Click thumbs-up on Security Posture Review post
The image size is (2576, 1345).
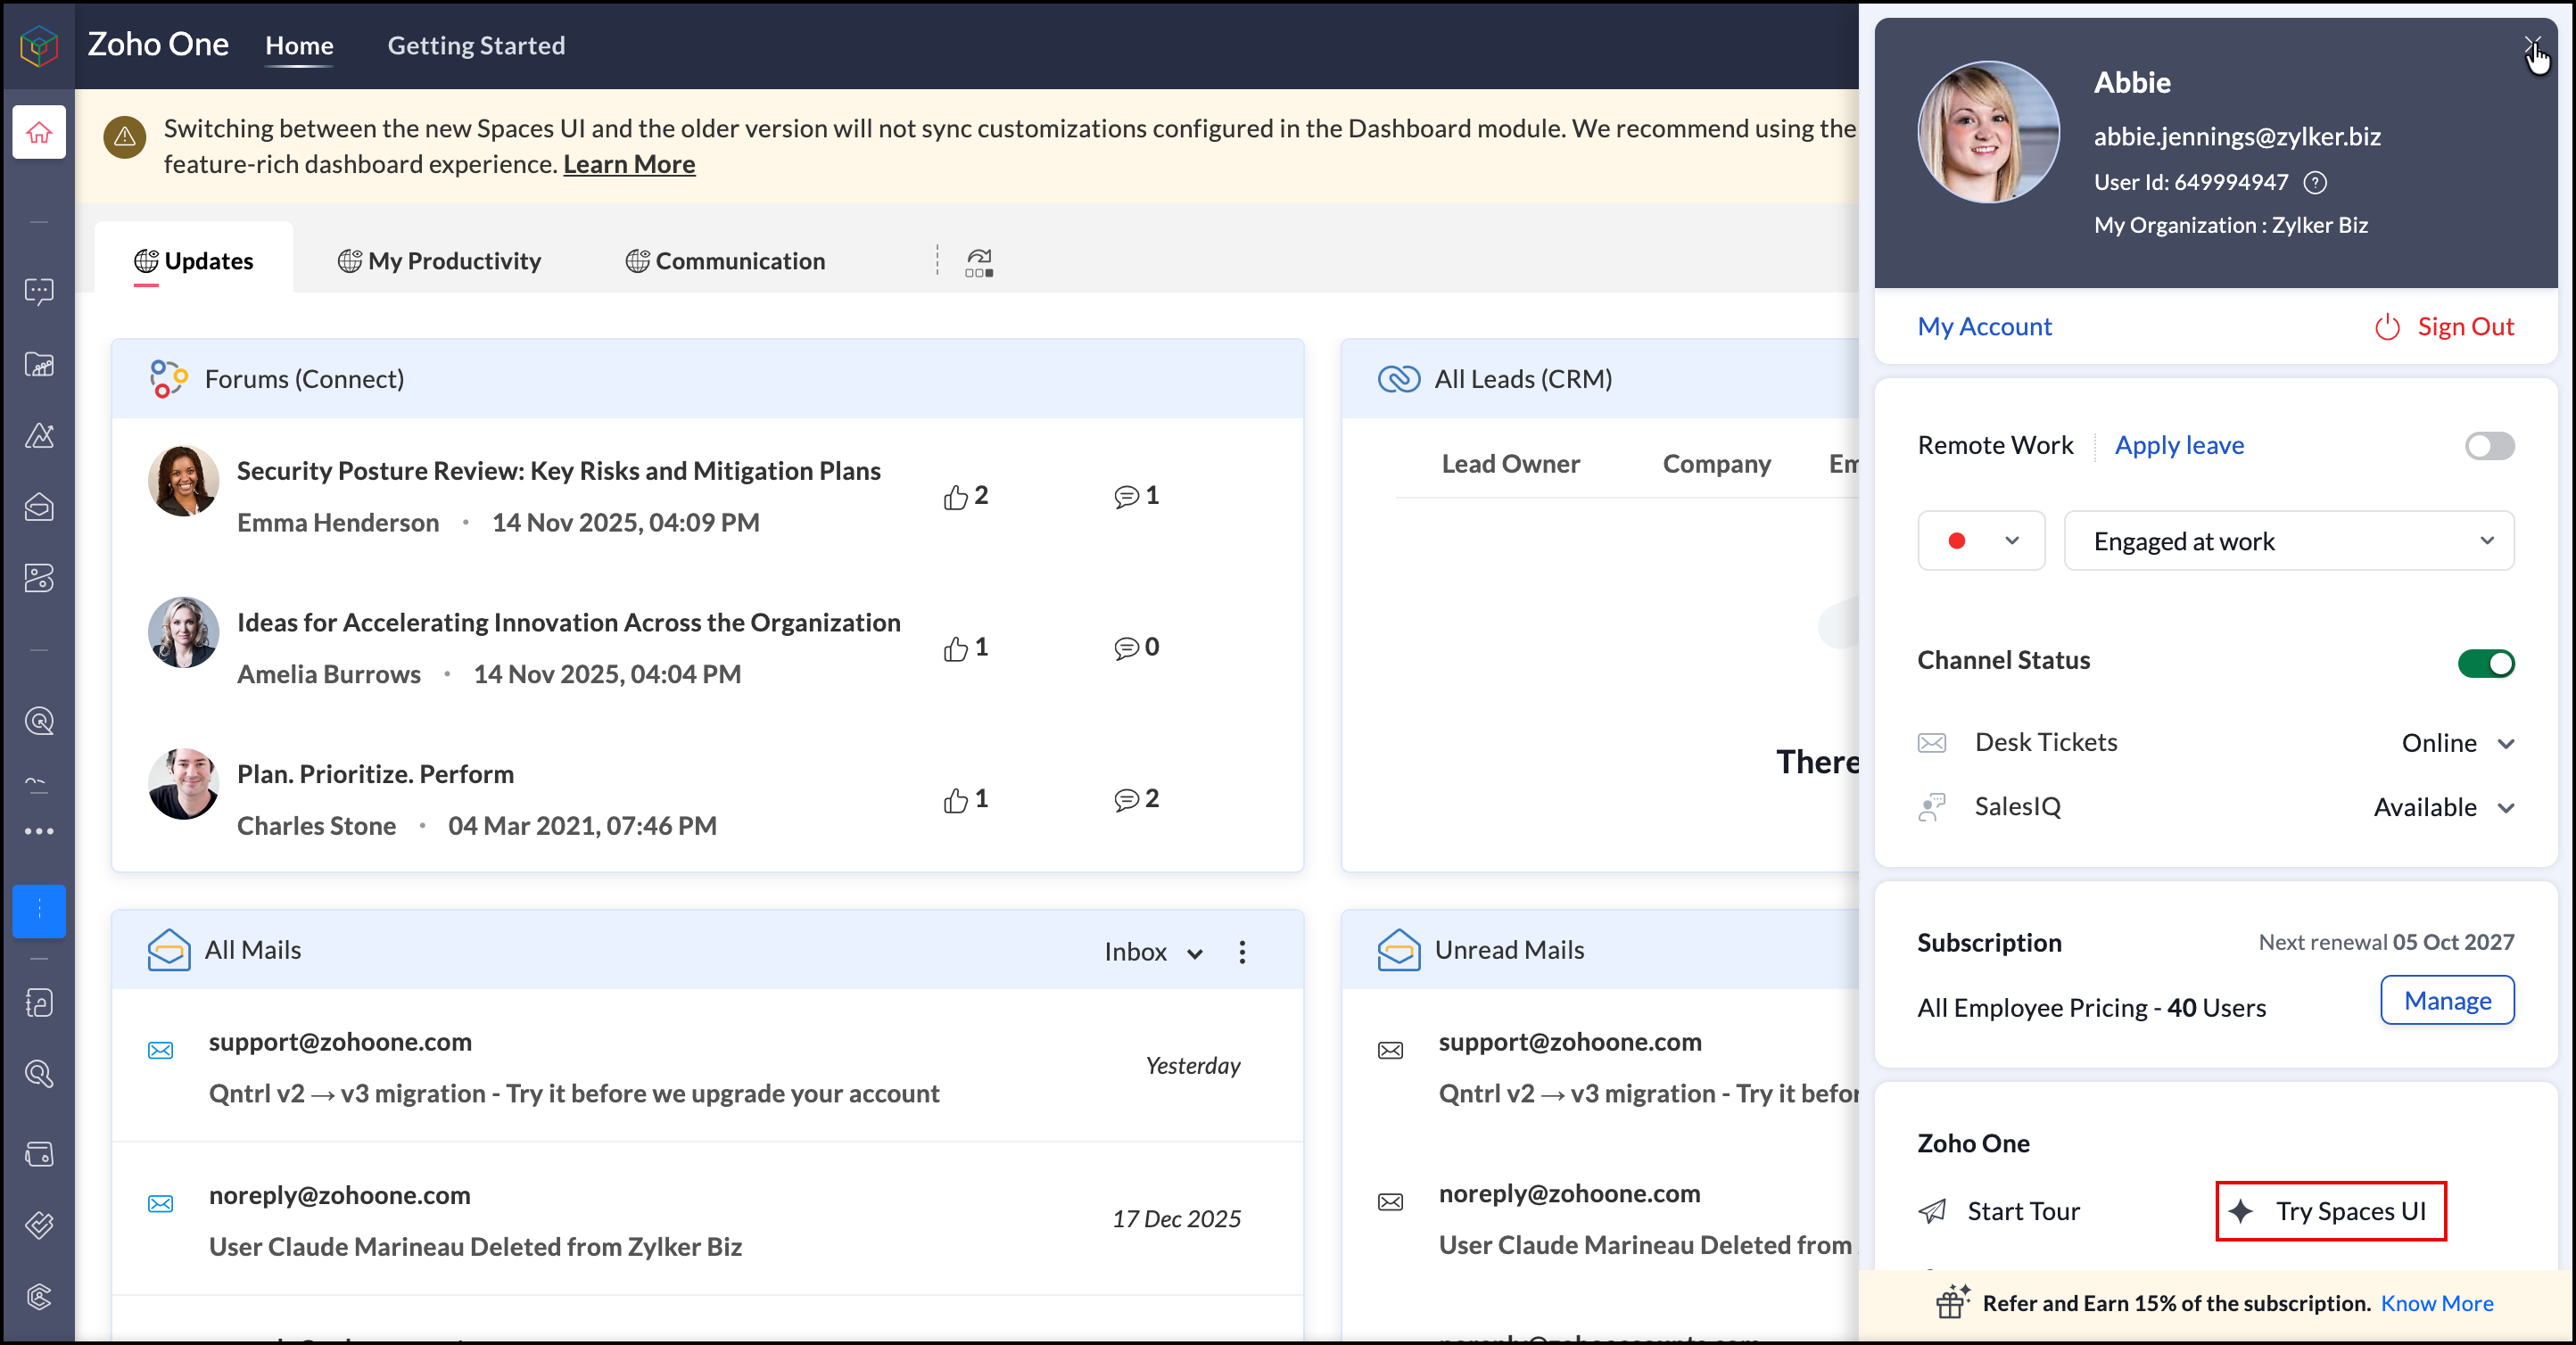click(x=956, y=497)
